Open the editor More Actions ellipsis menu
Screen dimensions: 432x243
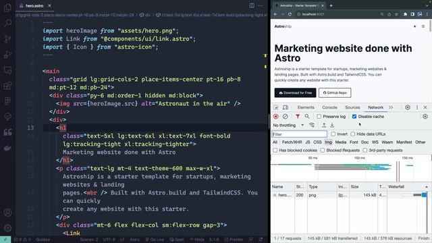click(260, 5)
